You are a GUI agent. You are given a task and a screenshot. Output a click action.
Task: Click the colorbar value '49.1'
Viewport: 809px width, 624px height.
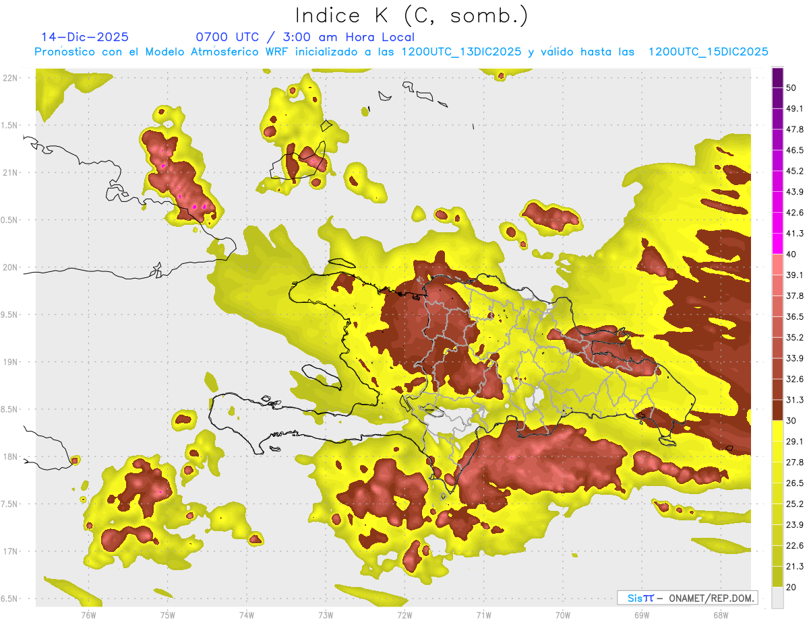(x=795, y=108)
